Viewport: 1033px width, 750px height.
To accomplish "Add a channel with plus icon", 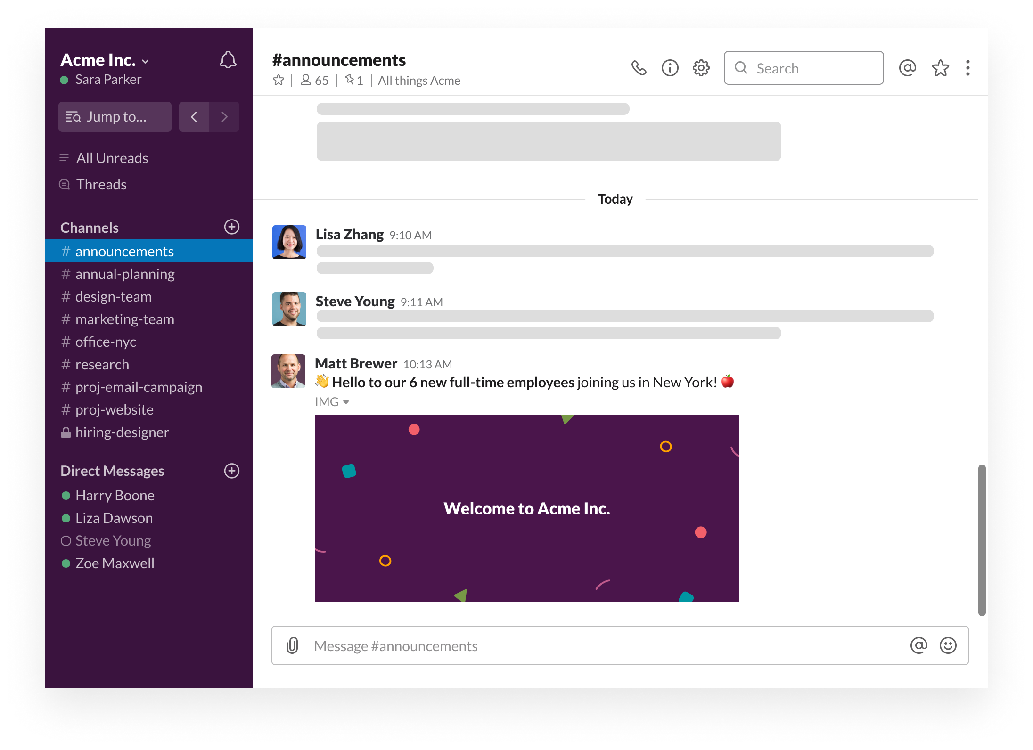I will 231,227.
